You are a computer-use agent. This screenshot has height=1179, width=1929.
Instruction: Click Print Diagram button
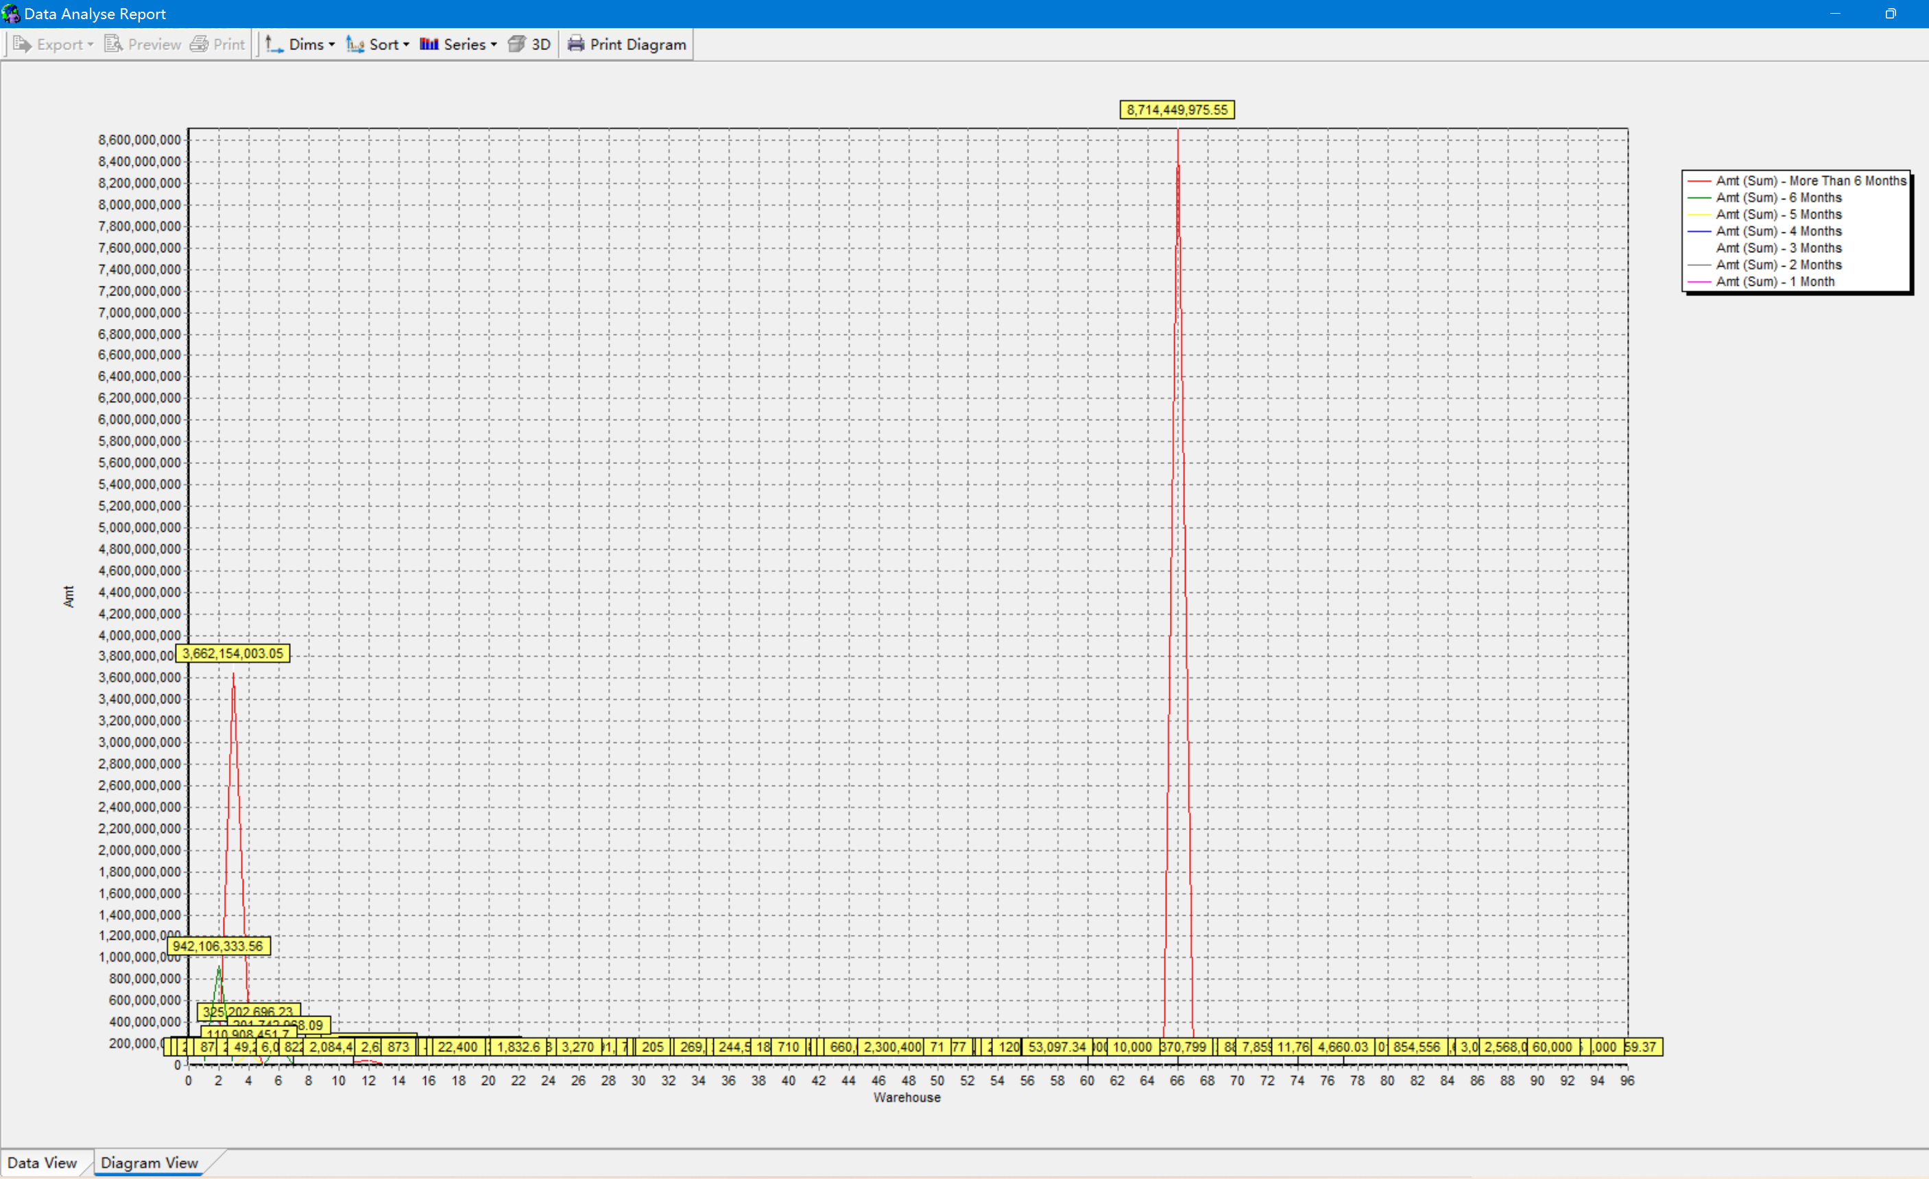pos(627,45)
